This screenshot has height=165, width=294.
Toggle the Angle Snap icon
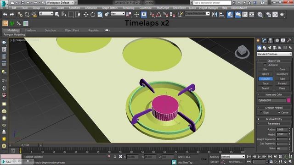tap(158, 14)
